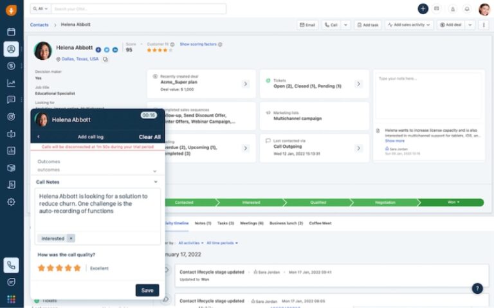The height and width of the screenshot is (308, 494).
Task: Open admin settings gear in sidebar
Action: pos(11,202)
